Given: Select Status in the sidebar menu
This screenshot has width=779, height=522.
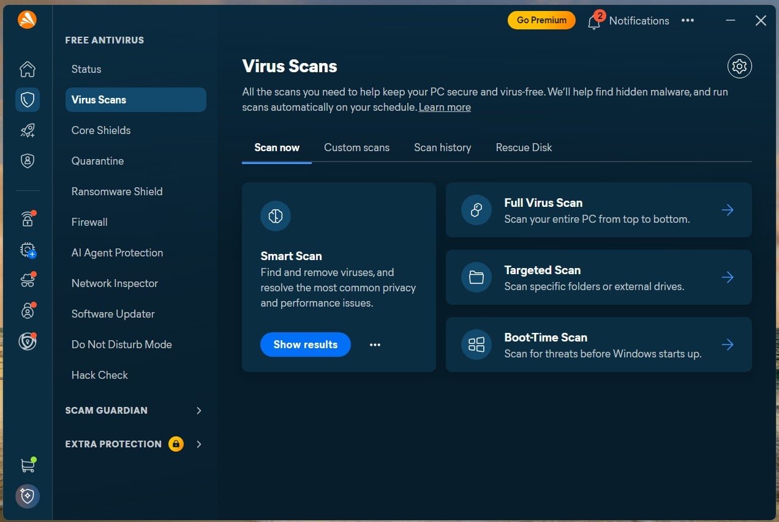Looking at the screenshot, I should (136, 69).
